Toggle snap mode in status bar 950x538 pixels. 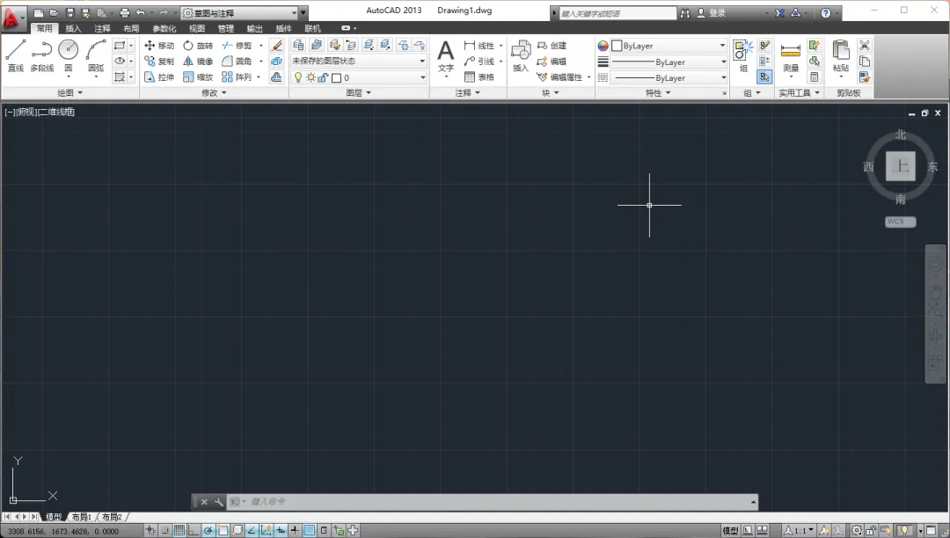tap(164, 531)
